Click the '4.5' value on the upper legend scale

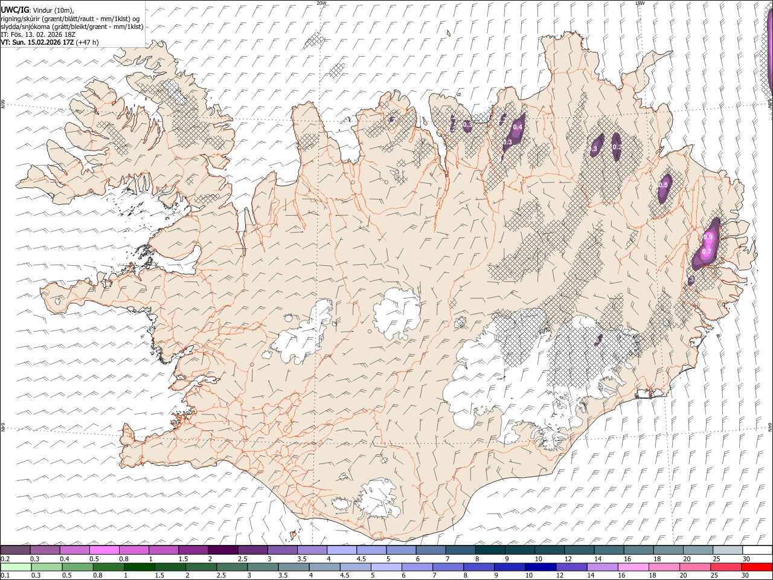click(x=361, y=559)
